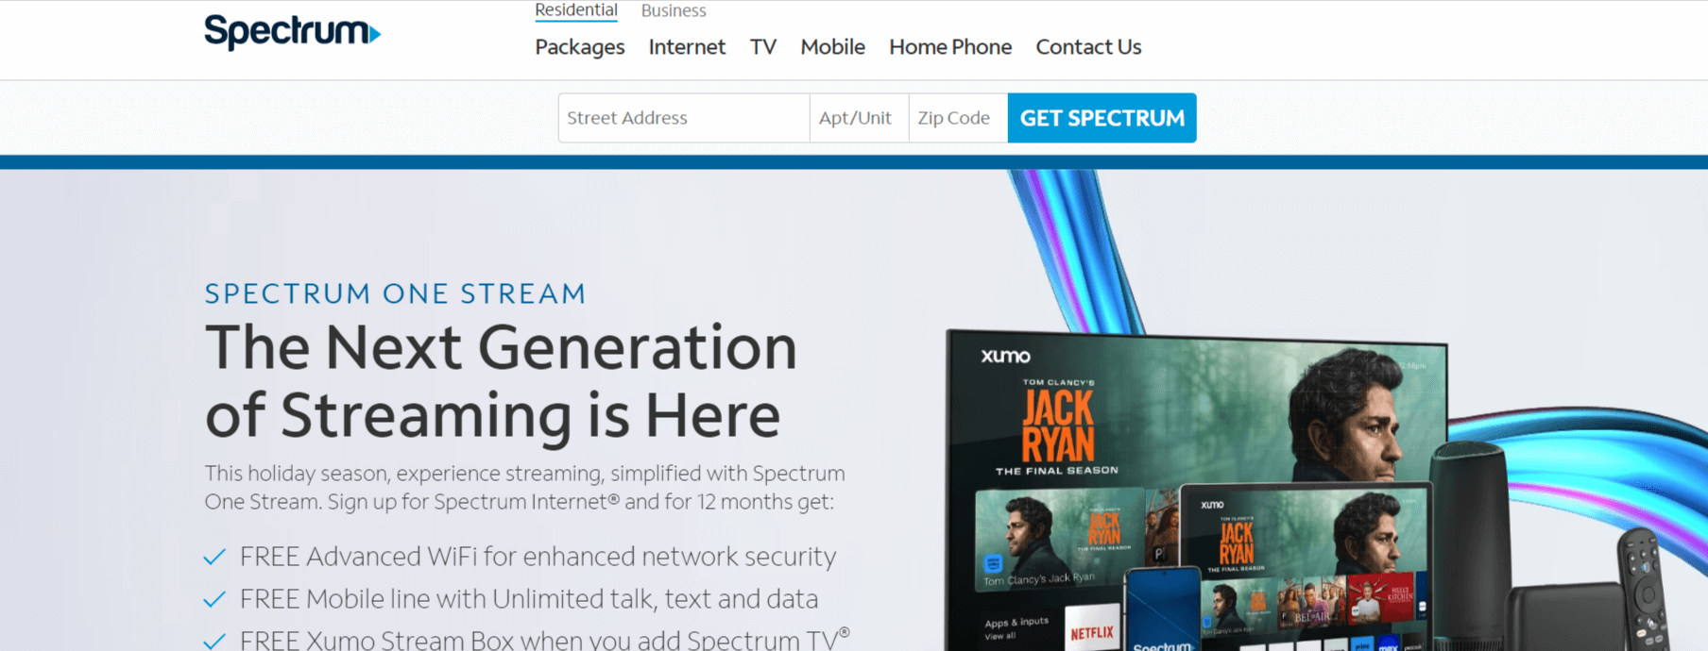Select the Residential tab
The image size is (1708, 651).
[x=575, y=10]
